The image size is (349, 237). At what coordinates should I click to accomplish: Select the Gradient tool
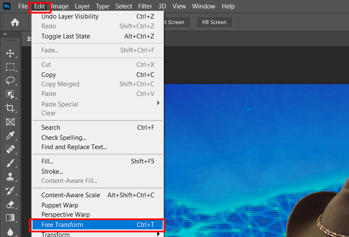(x=10, y=218)
